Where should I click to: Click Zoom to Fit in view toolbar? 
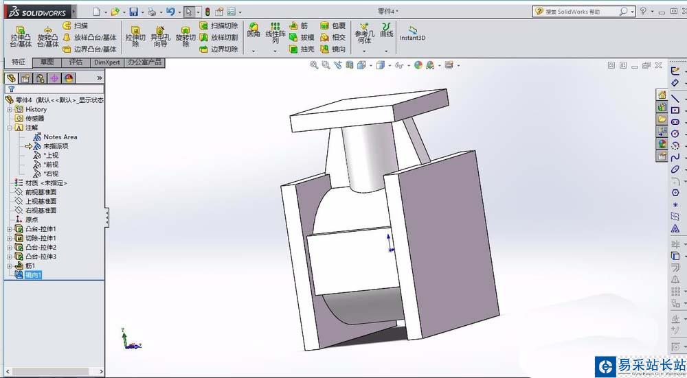tap(314, 65)
